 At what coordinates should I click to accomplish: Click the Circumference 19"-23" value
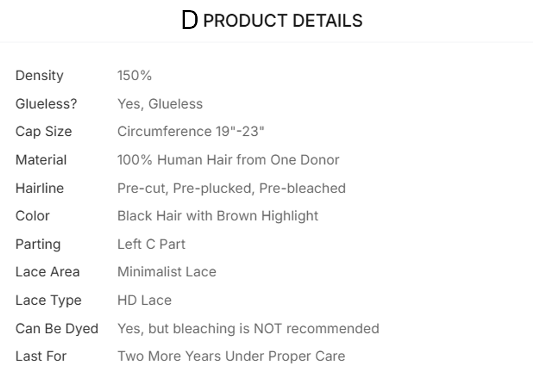point(191,132)
